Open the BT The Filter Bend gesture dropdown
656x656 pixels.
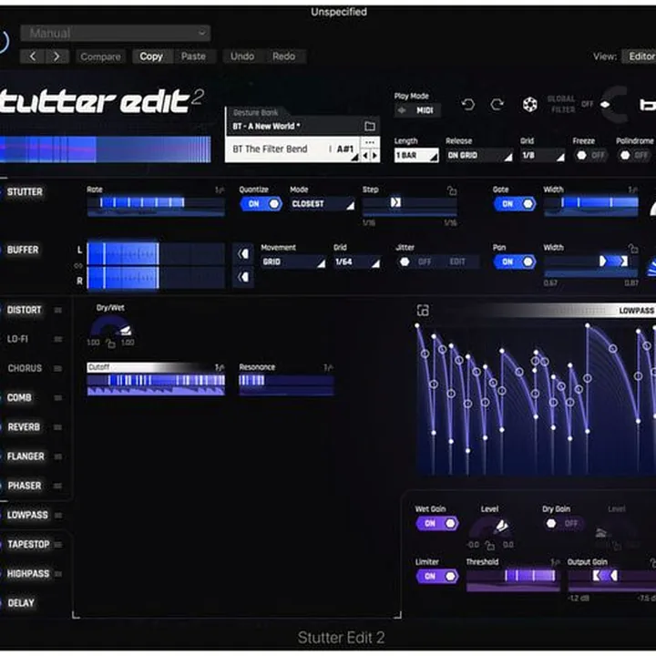[292, 149]
